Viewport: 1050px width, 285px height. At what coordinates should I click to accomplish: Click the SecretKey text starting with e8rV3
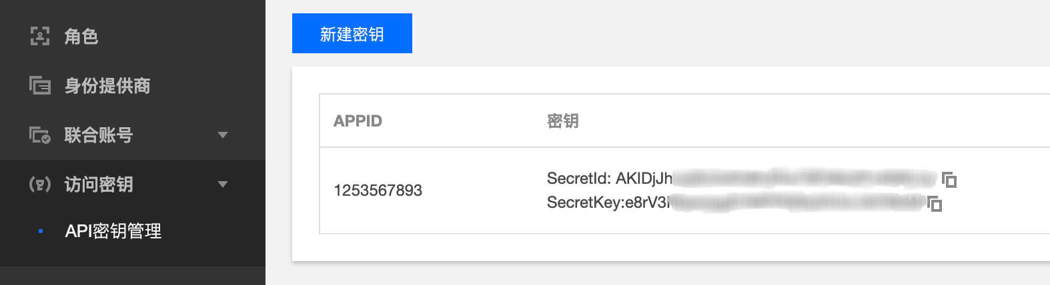[x=735, y=202]
